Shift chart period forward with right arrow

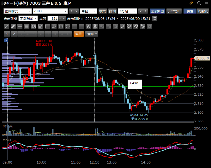[146, 11]
